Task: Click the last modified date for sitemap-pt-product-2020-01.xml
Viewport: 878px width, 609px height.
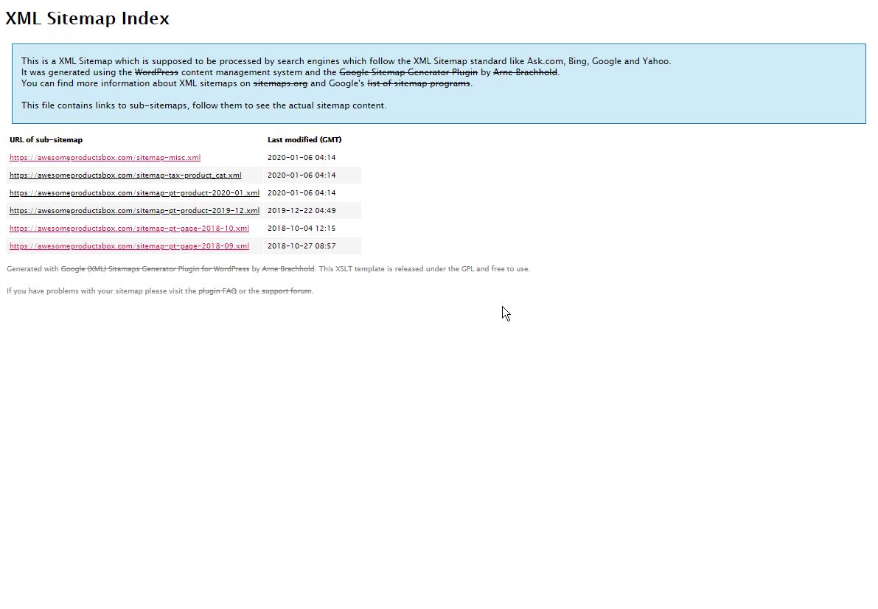Action: (x=302, y=192)
